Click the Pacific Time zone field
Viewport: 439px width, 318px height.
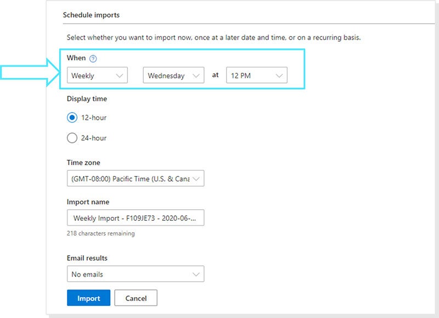(132, 178)
